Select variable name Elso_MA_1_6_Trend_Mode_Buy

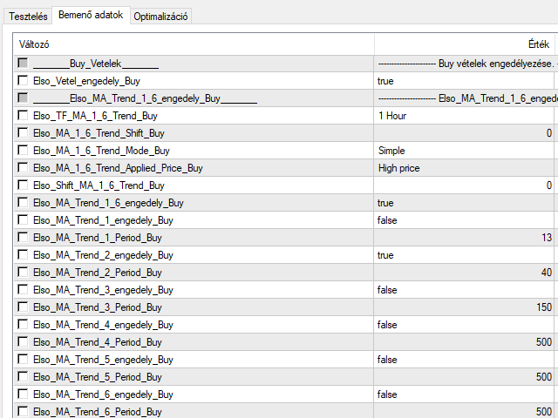tap(101, 151)
